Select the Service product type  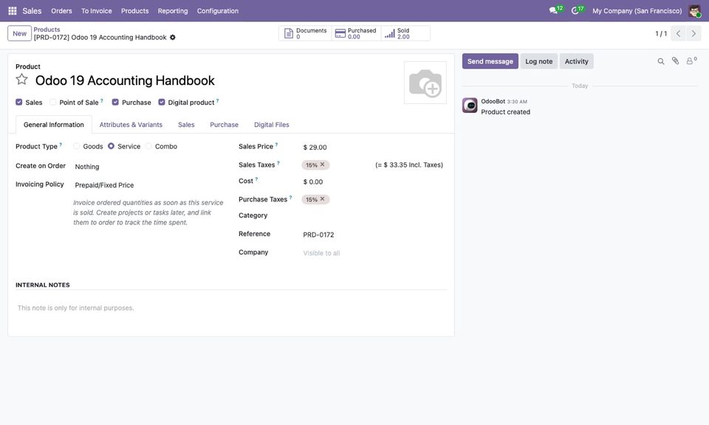pyautogui.click(x=111, y=146)
